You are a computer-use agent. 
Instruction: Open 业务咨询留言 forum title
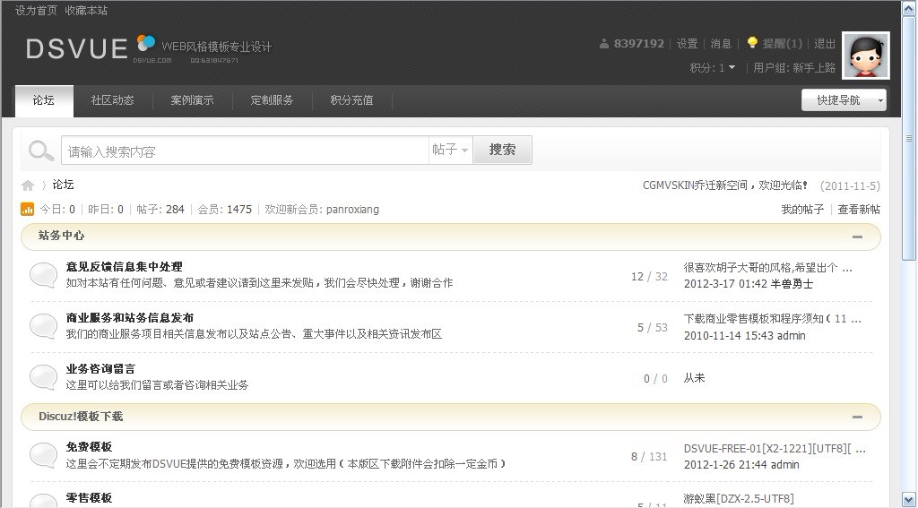tap(100, 369)
